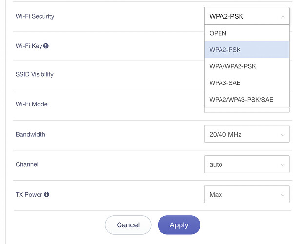Click the Apply button
This screenshot has height=244, width=300.
tap(179, 225)
